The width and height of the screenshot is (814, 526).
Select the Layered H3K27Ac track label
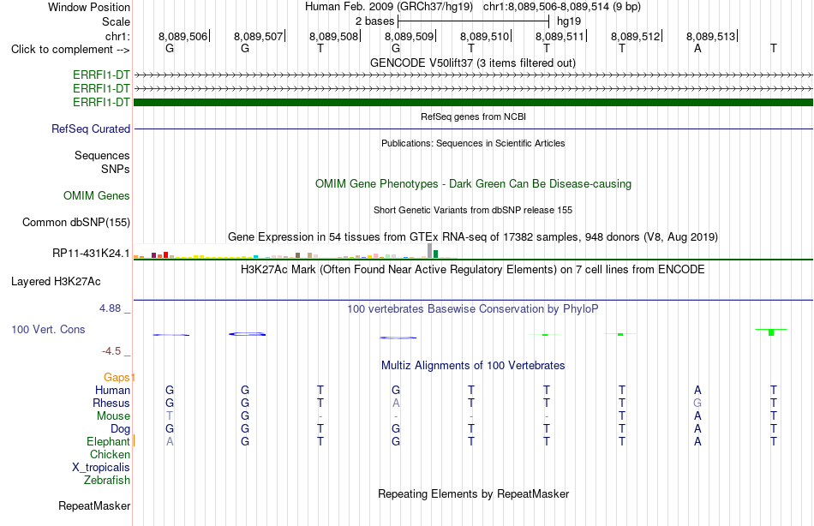(x=56, y=282)
